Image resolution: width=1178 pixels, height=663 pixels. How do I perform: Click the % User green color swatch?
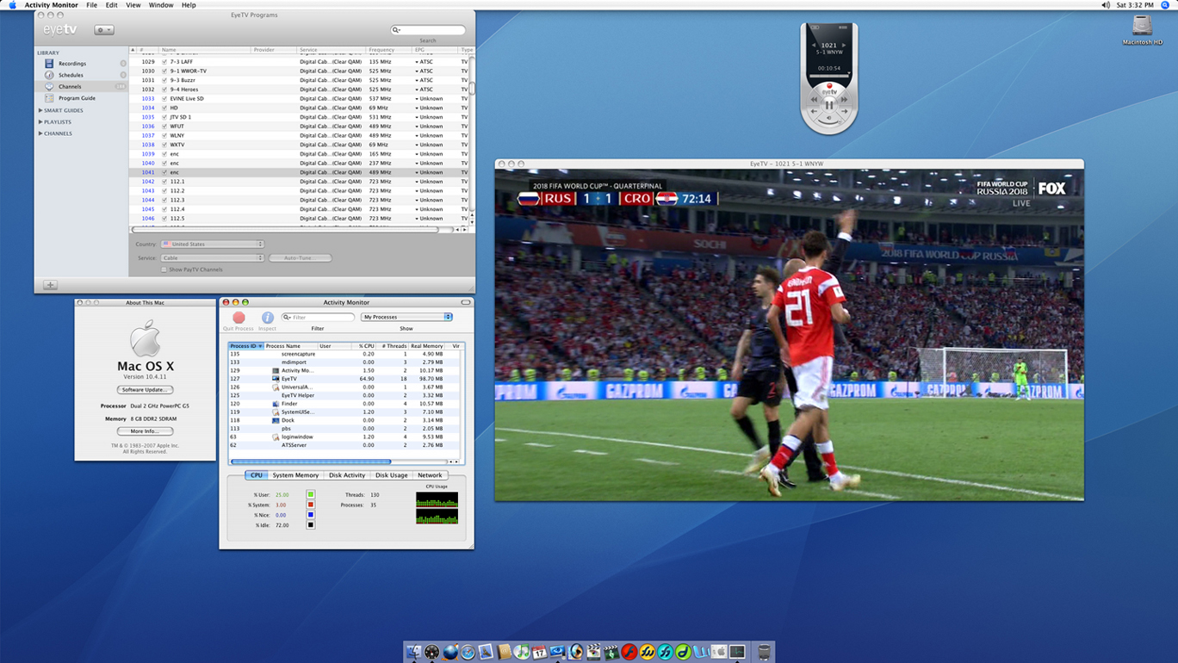pos(311,495)
